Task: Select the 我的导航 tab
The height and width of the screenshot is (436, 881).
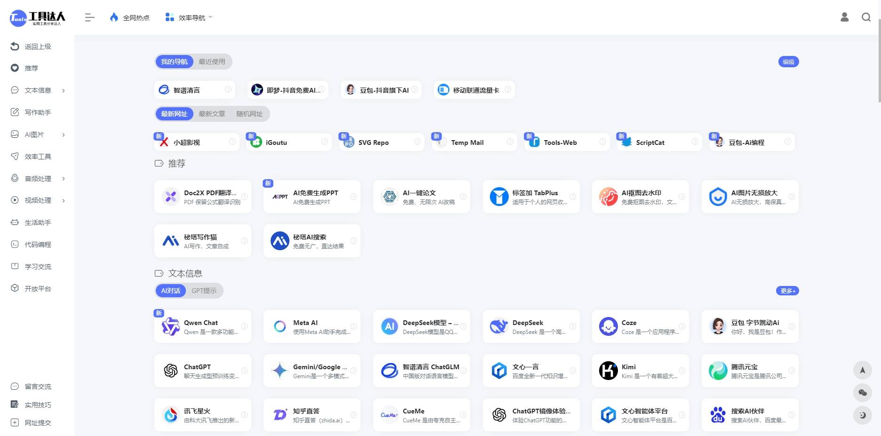Action: pyautogui.click(x=174, y=62)
